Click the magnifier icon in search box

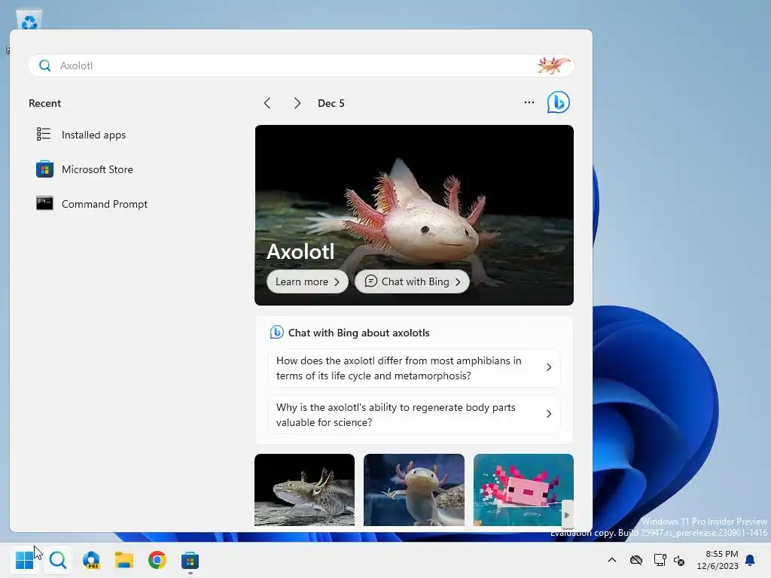pyautogui.click(x=44, y=65)
